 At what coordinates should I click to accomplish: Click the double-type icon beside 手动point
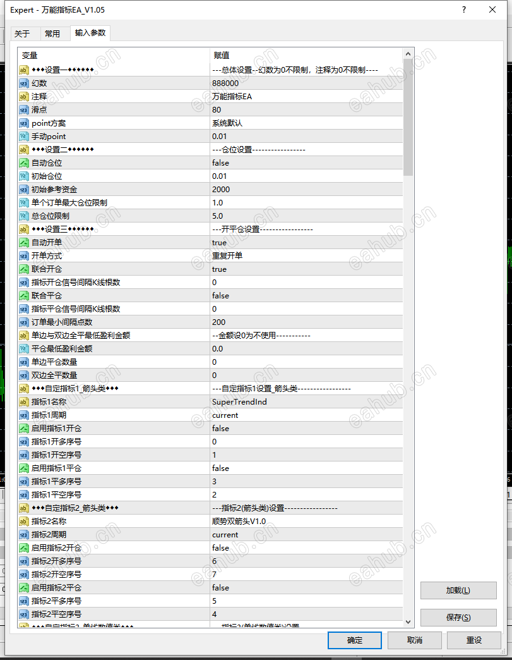point(23,137)
